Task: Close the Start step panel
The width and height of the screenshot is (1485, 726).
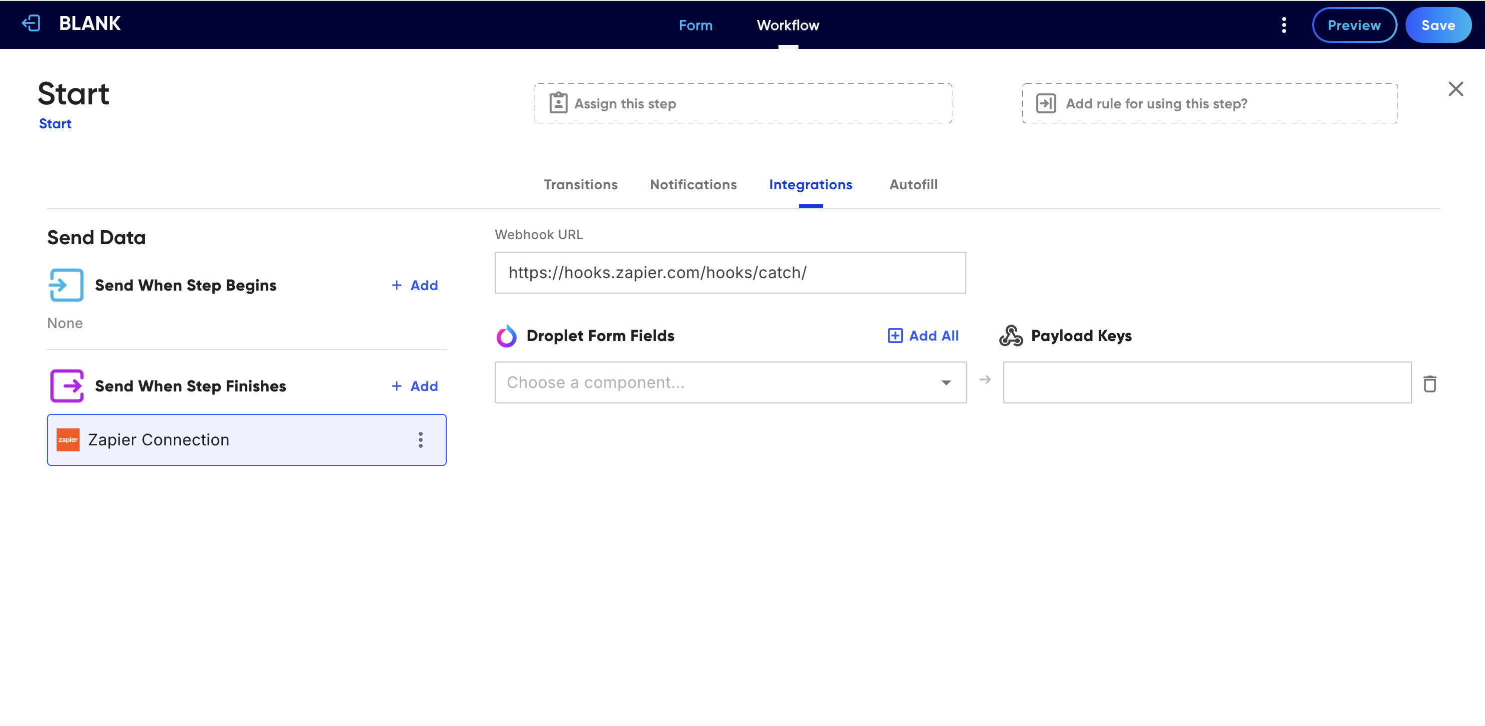Action: point(1456,89)
